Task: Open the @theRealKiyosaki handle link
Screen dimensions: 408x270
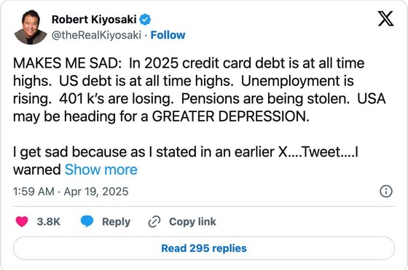Action: coord(96,35)
